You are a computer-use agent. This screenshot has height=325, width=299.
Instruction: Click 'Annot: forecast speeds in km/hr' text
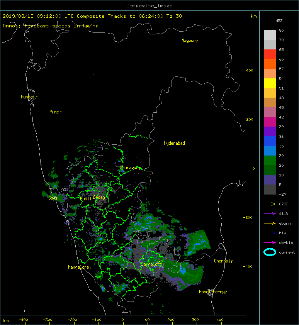pos(51,26)
